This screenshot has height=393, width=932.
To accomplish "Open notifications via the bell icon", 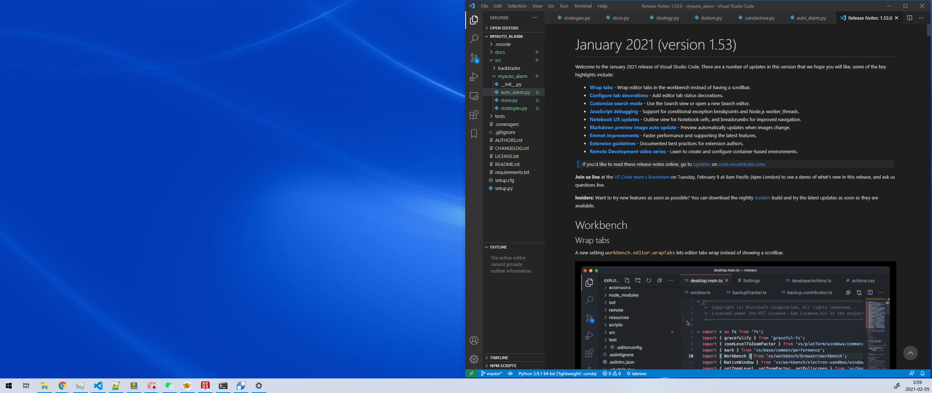I will tap(922, 373).
